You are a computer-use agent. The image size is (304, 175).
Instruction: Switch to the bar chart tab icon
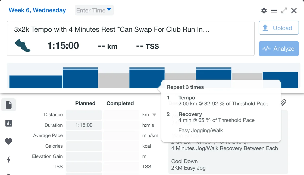9,123
